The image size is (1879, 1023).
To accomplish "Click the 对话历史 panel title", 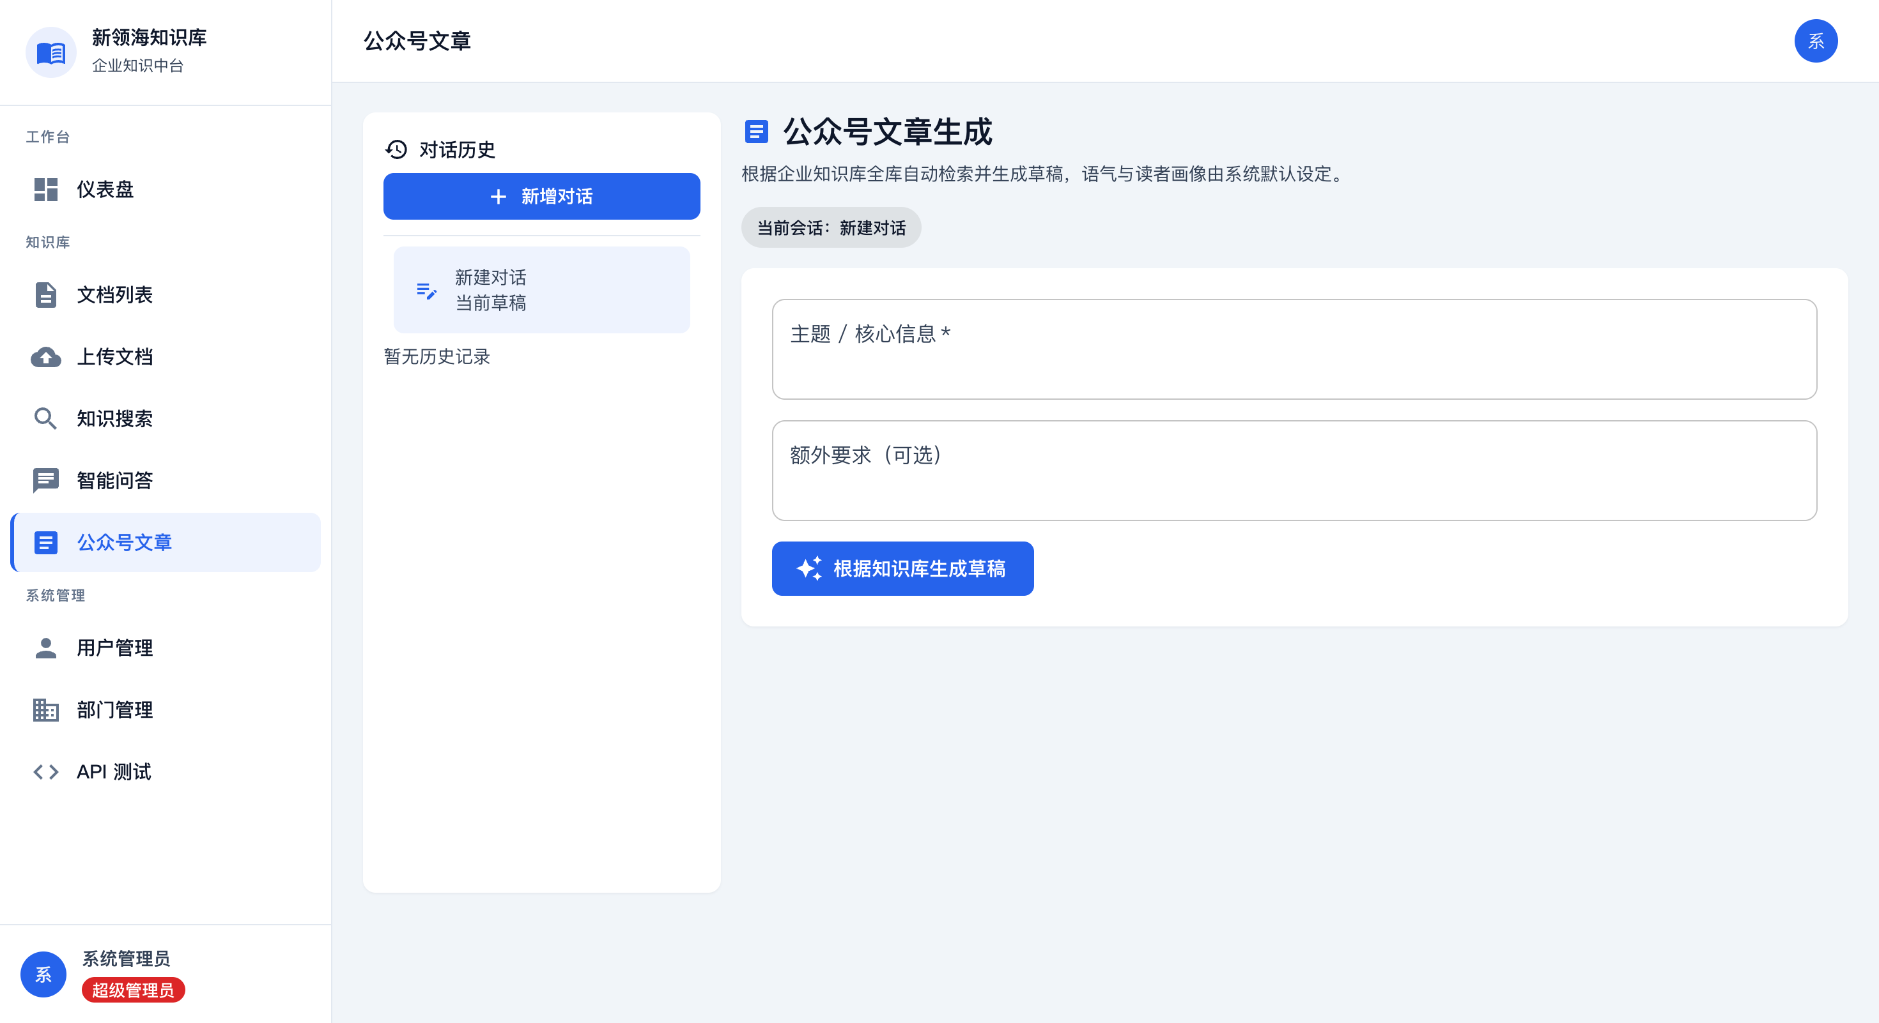I will pyautogui.click(x=458, y=150).
